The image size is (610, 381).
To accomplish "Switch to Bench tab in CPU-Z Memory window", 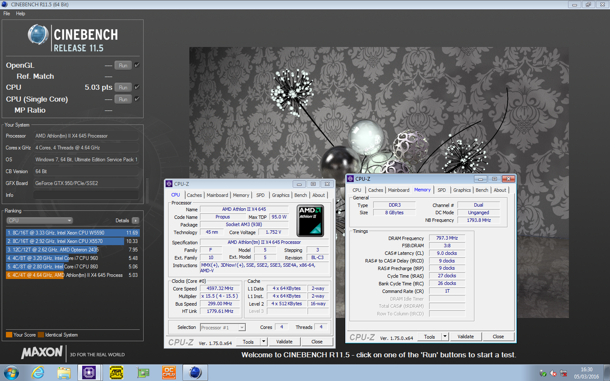I will coord(482,190).
